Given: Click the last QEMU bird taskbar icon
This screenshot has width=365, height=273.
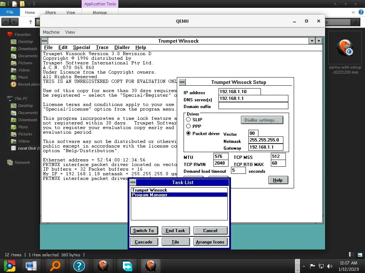Looking at the screenshot, I should click(151, 266).
